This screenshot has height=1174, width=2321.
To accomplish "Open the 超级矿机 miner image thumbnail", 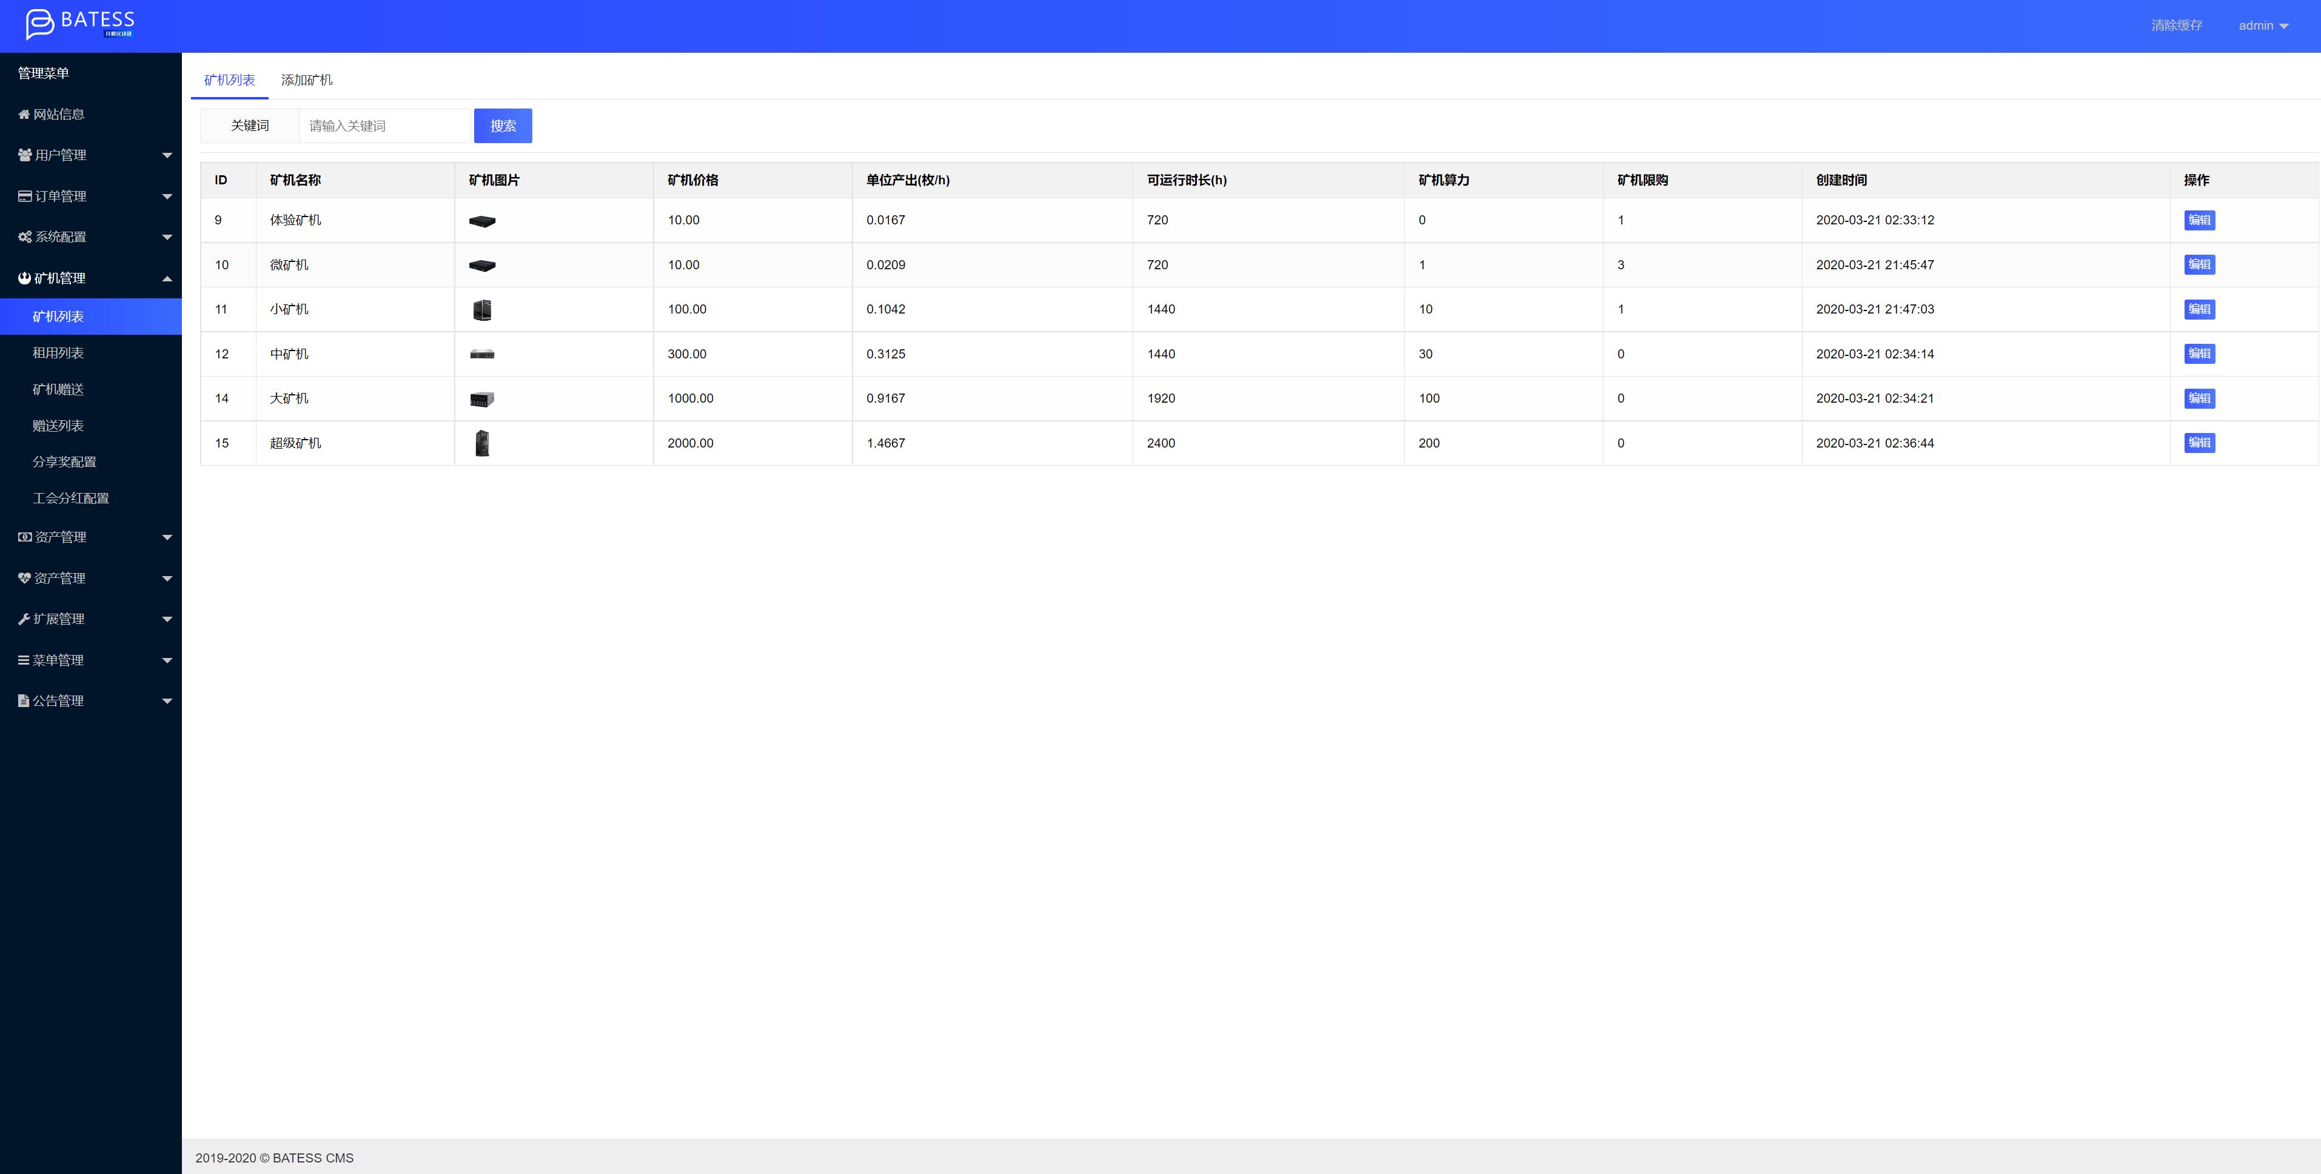I will 482,443.
